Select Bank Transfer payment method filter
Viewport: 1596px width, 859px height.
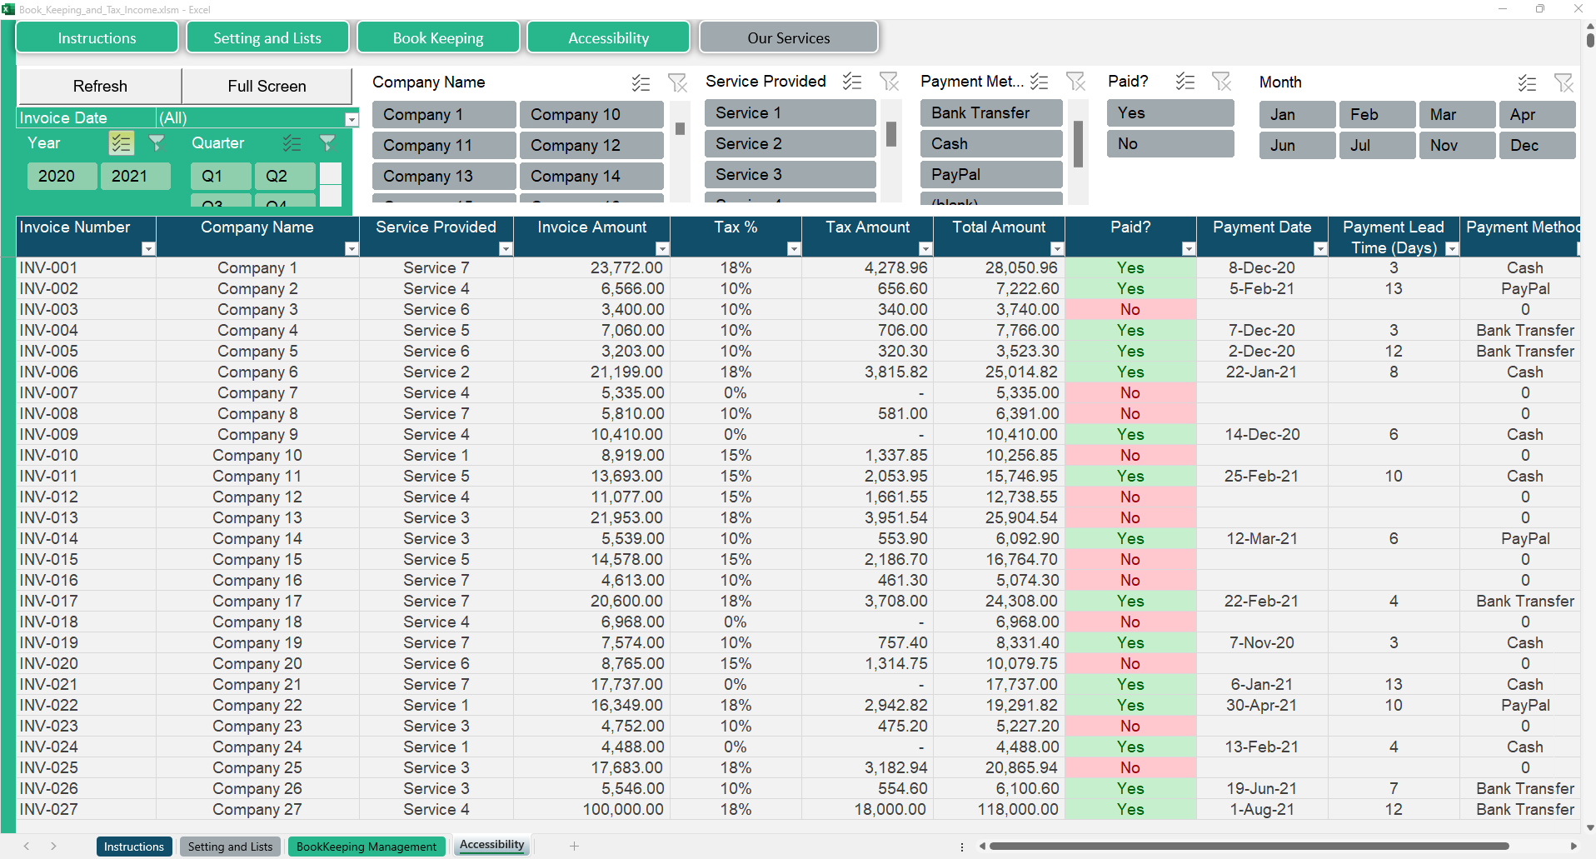[990, 113]
